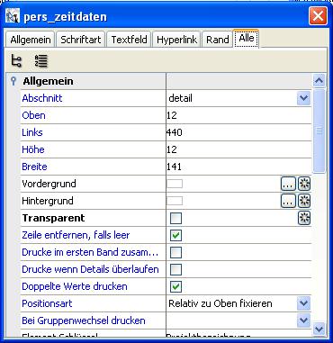Toggle Doppelte Werte drucken checkbox
The height and width of the screenshot is (343, 333).
[x=175, y=286]
